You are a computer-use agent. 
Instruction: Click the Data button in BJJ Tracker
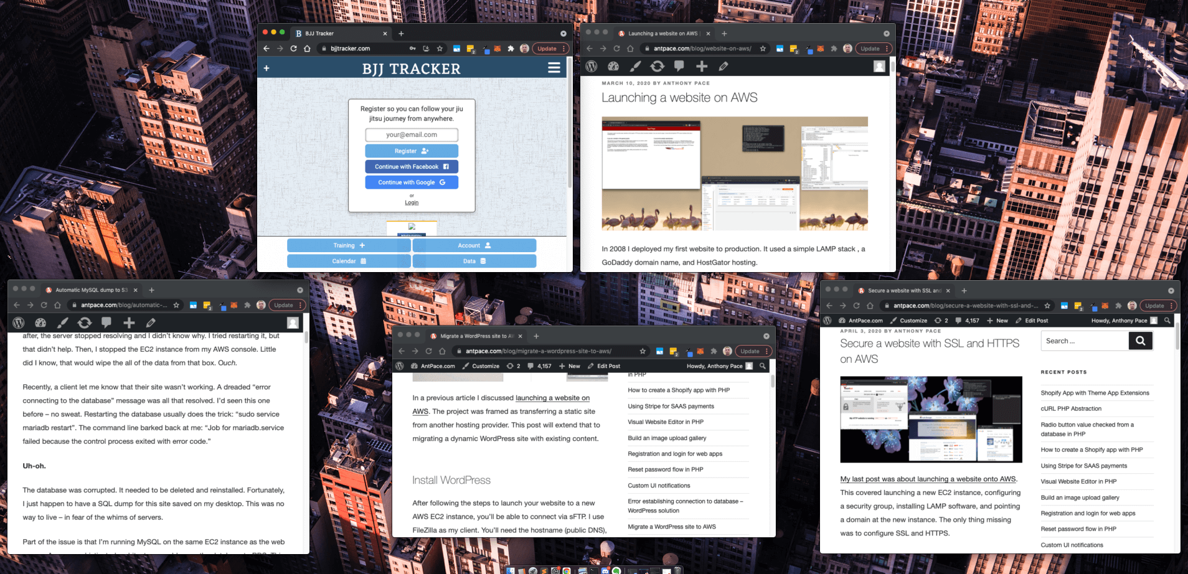[474, 261]
